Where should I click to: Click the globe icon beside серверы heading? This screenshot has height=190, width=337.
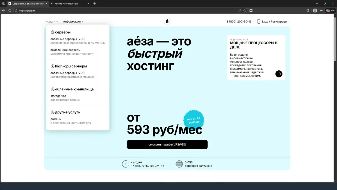[x=53, y=32]
